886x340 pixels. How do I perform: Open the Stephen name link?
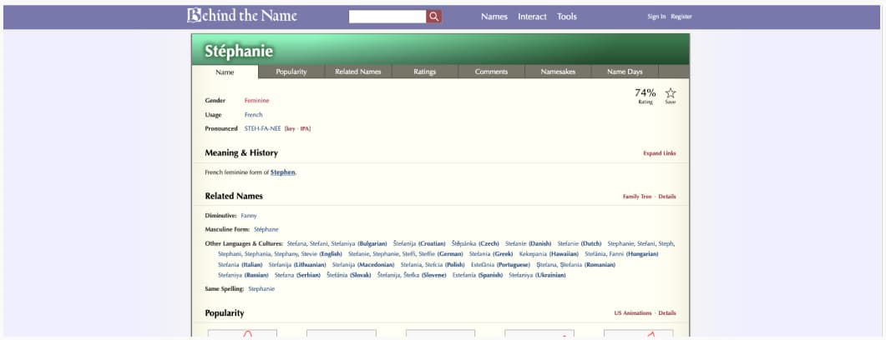pos(282,172)
